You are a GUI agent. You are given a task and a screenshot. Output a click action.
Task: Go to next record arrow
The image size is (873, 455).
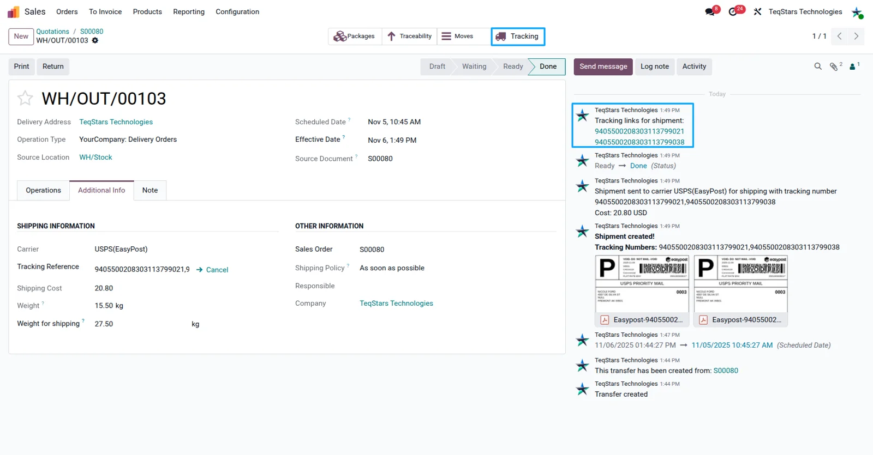(x=856, y=36)
